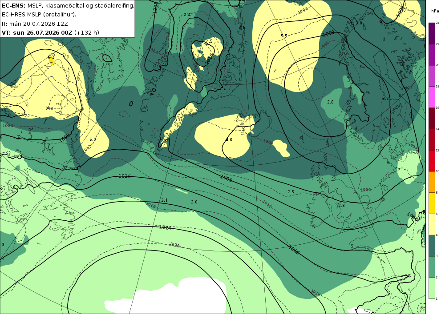
Task: Pick the orange 8–10 hPa legend swatch
Action: tap(432, 182)
